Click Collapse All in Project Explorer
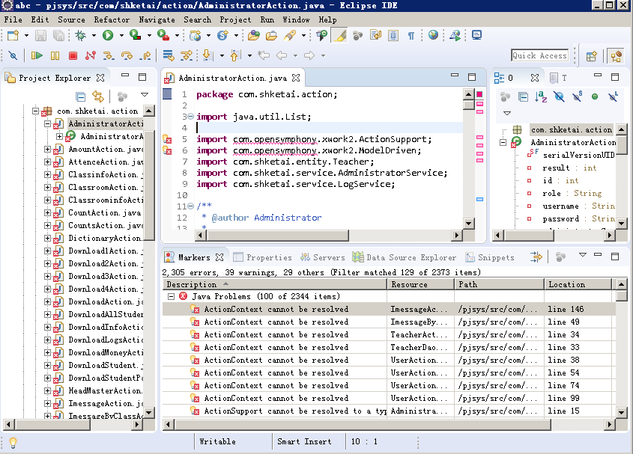The image size is (633, 454). pos(81,96)
